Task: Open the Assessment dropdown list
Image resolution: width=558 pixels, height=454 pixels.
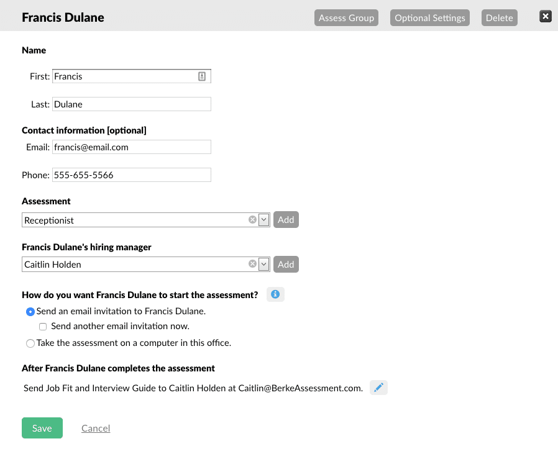Action: pos(263,219)
